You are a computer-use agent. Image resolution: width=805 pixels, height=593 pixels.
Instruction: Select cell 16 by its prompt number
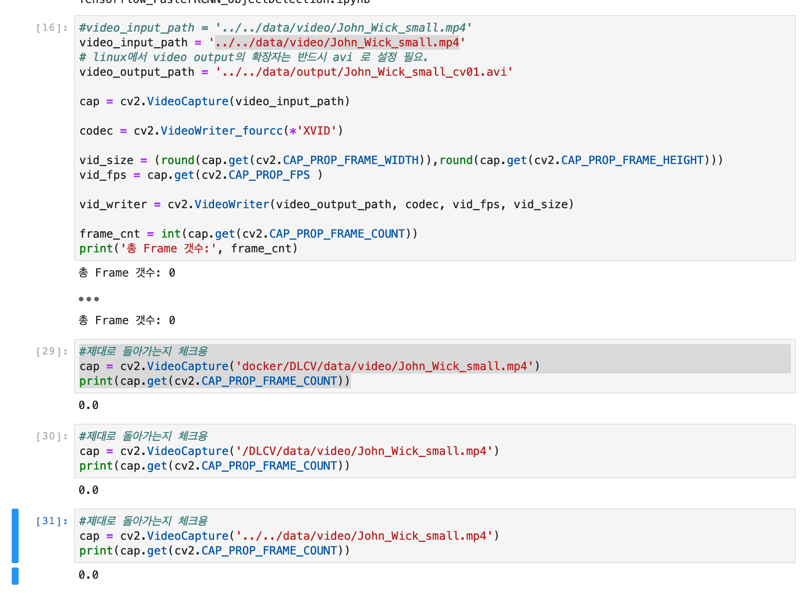click(x=52, y=28)
